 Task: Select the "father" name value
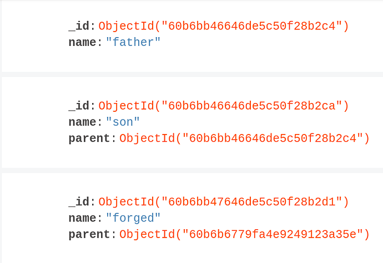pos(133,43)
